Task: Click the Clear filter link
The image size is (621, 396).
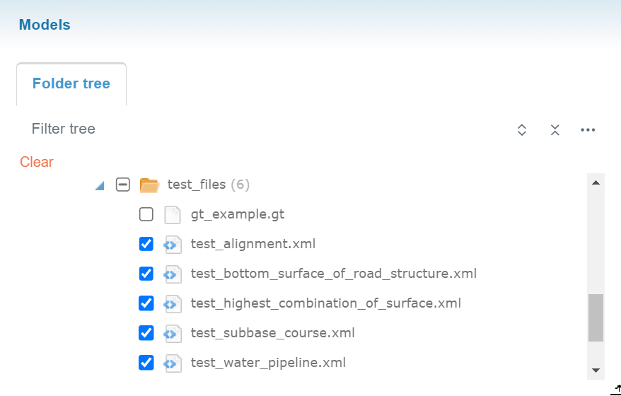Action: (x=37, y=162)
